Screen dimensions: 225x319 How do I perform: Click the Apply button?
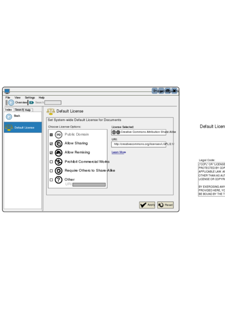pyautogui.click(x=147, y=205)
